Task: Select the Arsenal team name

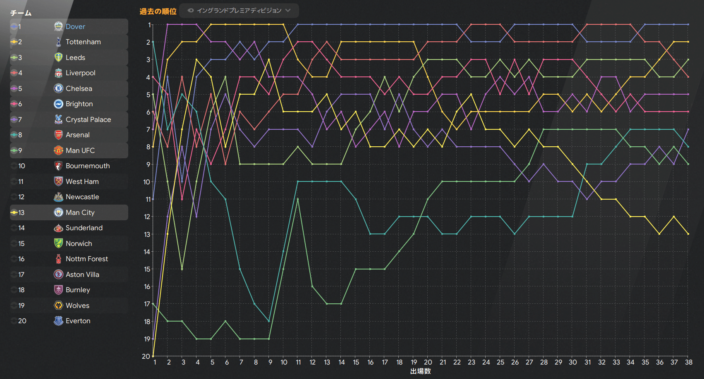Action: pos(78,135)
